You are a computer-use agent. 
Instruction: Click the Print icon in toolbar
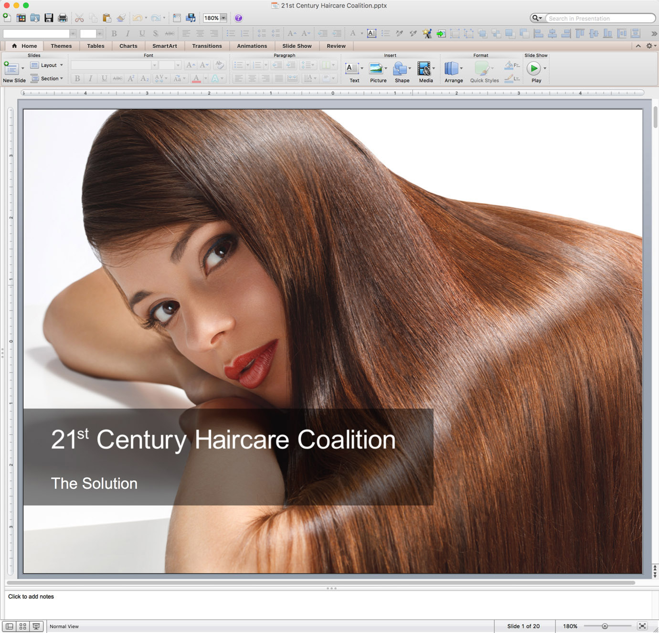tap(63, 18)
